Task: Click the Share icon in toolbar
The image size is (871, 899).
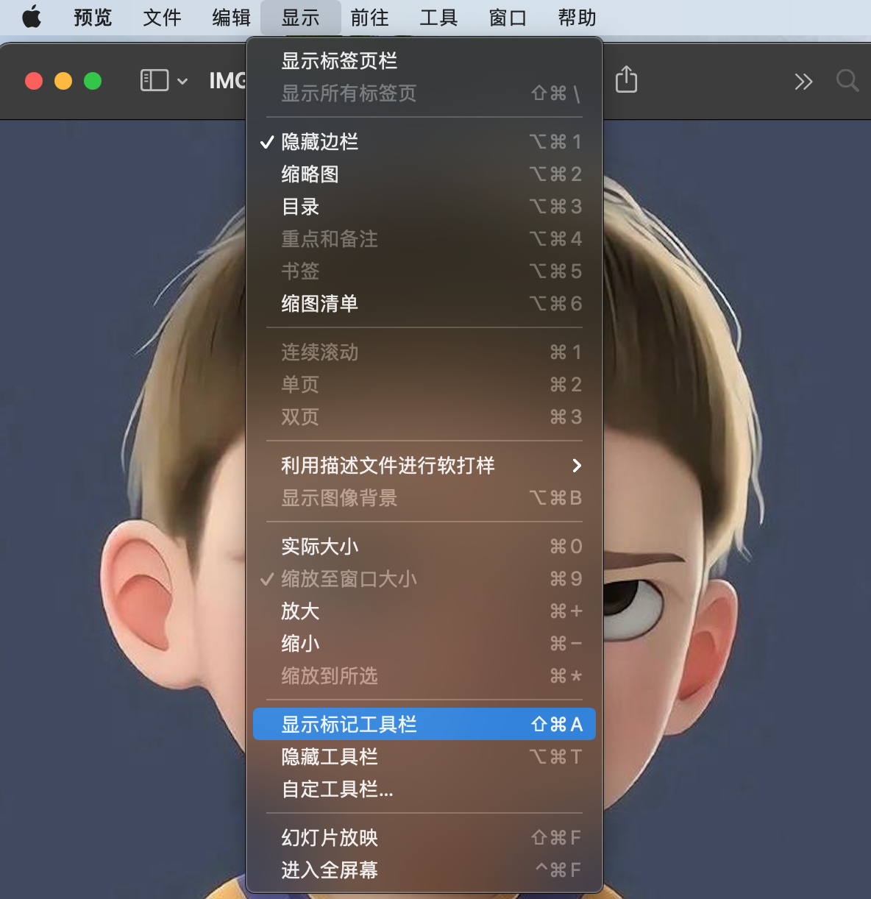Action: click(x=626, y=79)
